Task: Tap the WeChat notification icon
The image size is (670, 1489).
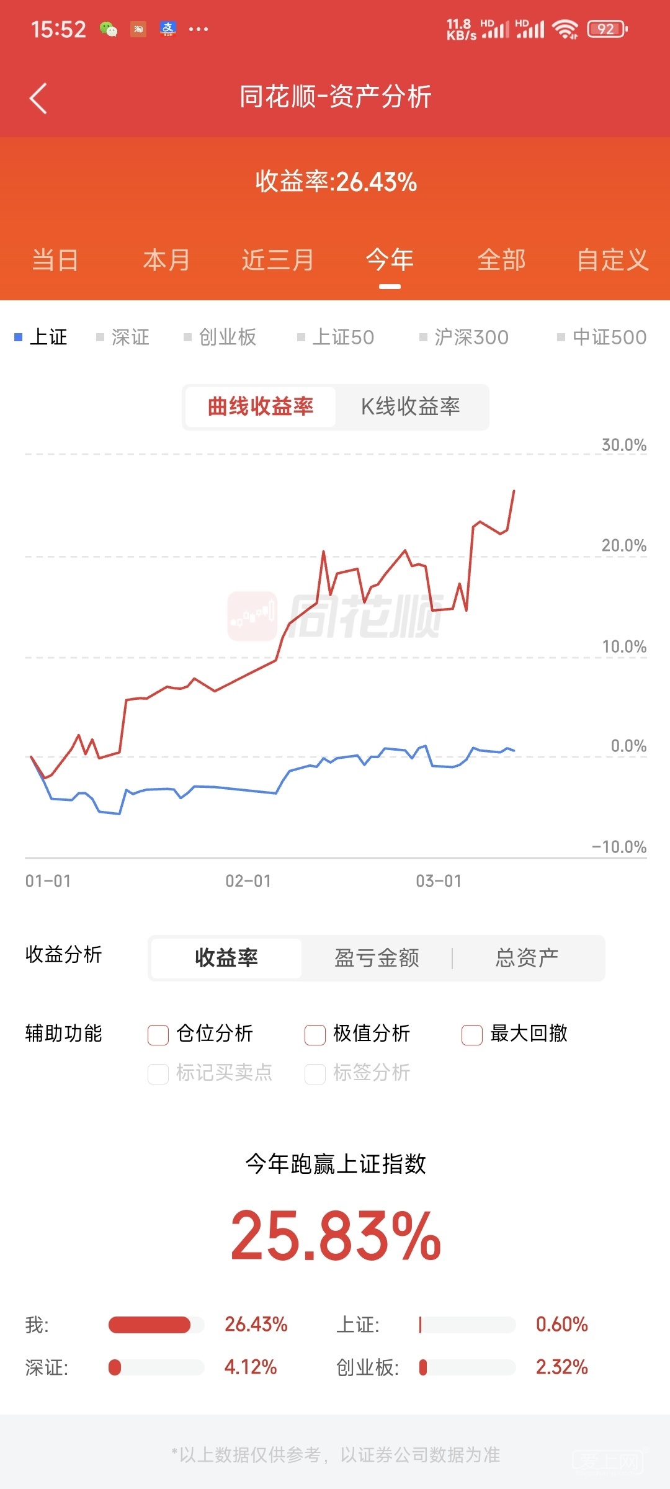Action: point(109,29)
